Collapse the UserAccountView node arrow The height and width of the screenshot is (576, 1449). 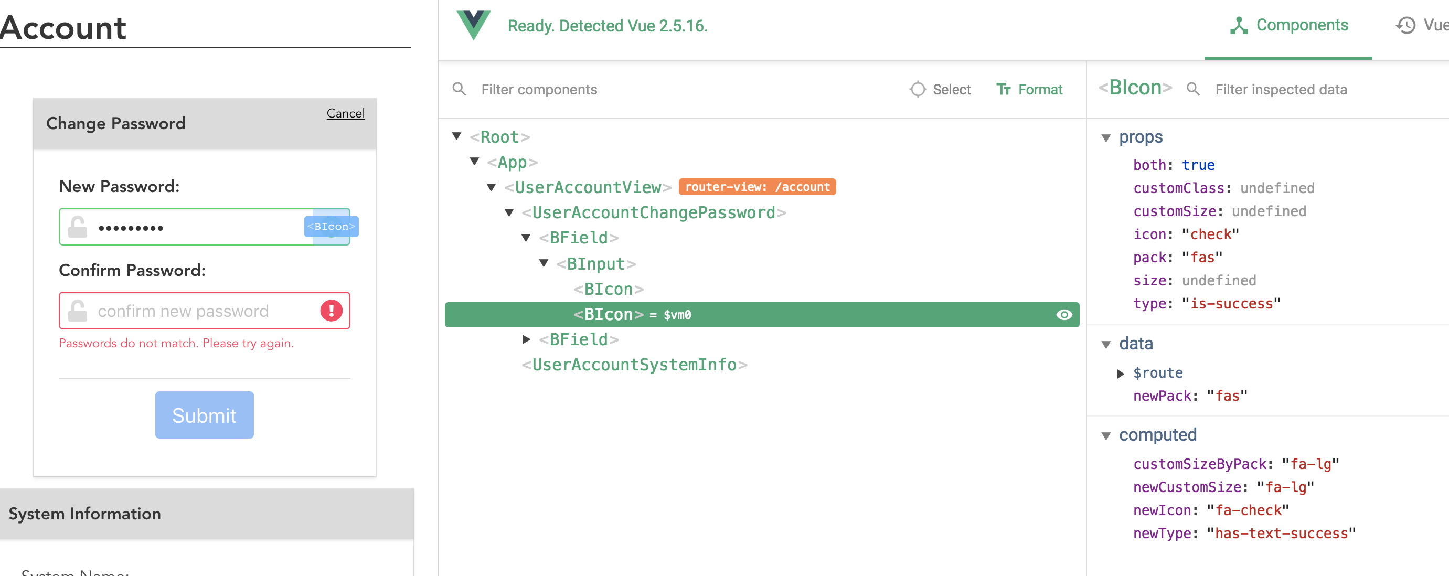click(x=492, y=187)
